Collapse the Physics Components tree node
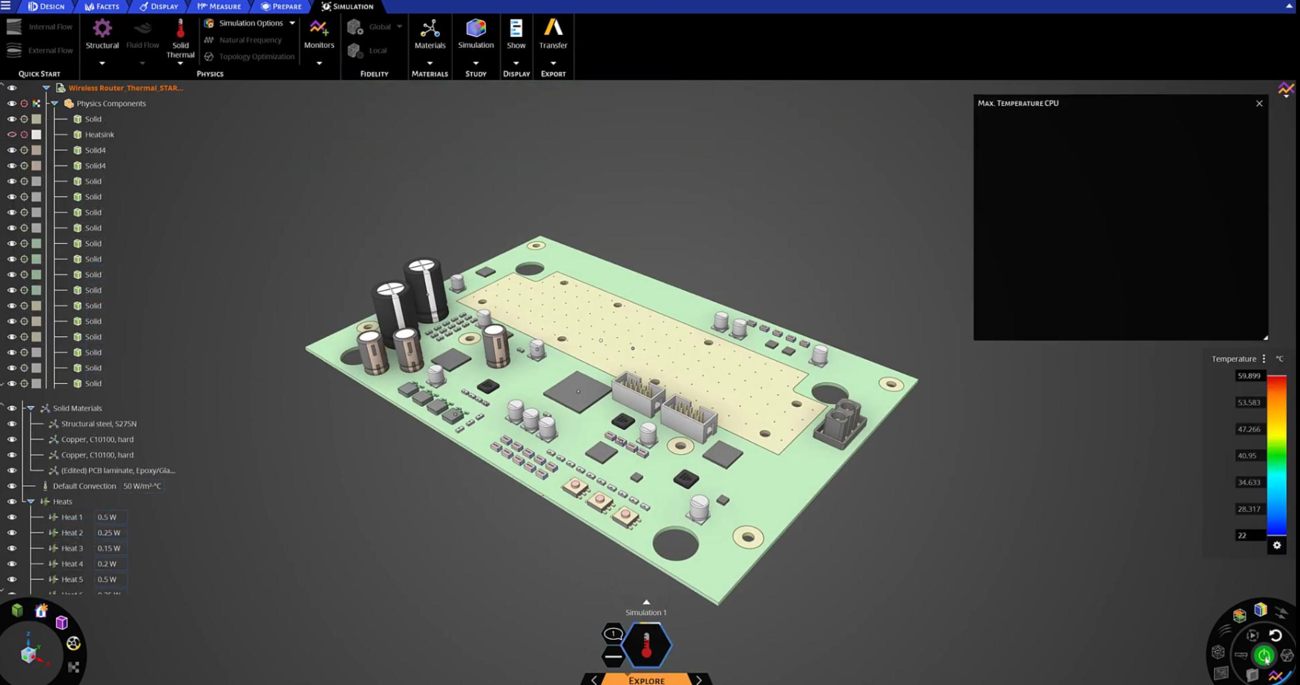Viewport: 1300px width, 685px height. [54, 103]
